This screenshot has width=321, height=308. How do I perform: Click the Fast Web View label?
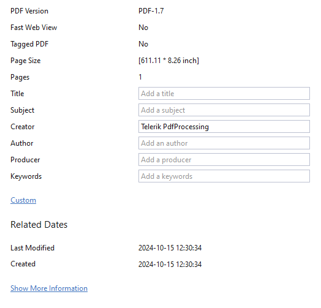click(x=34, y=28)
